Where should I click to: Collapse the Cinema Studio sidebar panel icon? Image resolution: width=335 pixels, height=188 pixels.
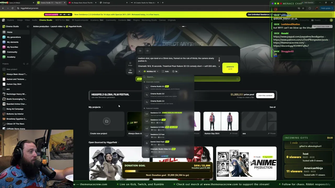coord(28,26)
